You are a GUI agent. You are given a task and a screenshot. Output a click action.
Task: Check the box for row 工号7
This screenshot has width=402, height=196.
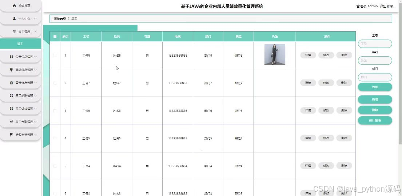click(x=55, y=83)
